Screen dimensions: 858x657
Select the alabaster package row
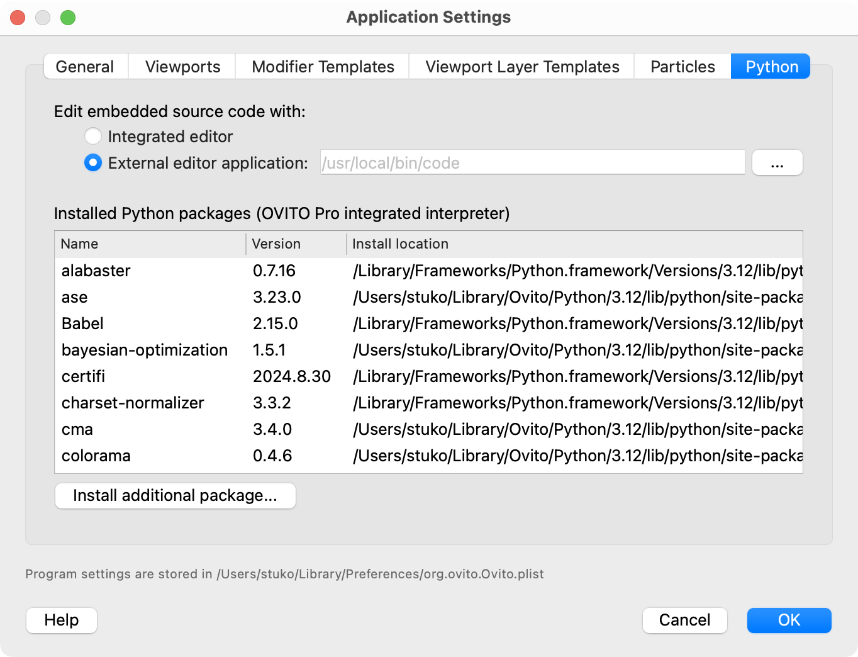(96, 271)
